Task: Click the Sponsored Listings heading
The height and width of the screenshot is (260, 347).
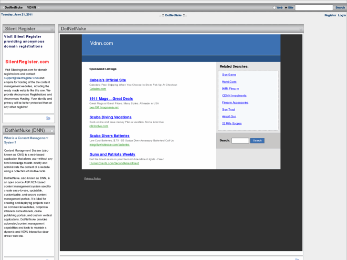Action: coord(103,69)
